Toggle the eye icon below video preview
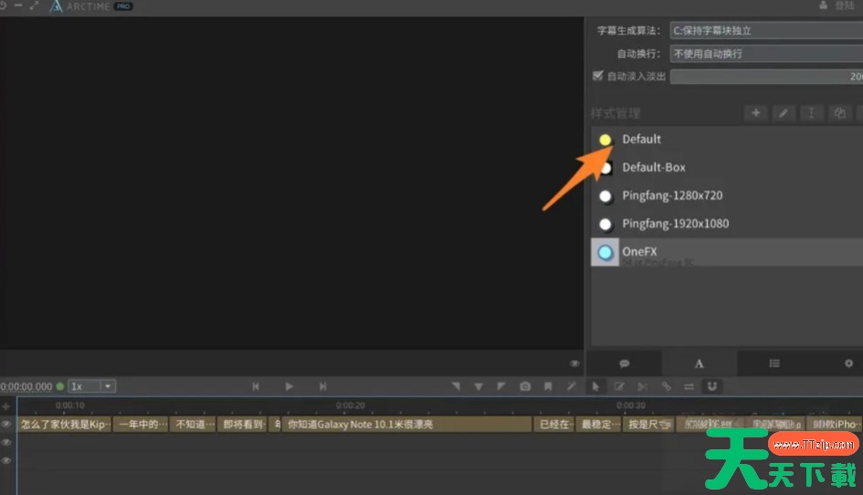The height and width of the screenshot is (495, 863). pyautogui.click(x=574, y=363)
